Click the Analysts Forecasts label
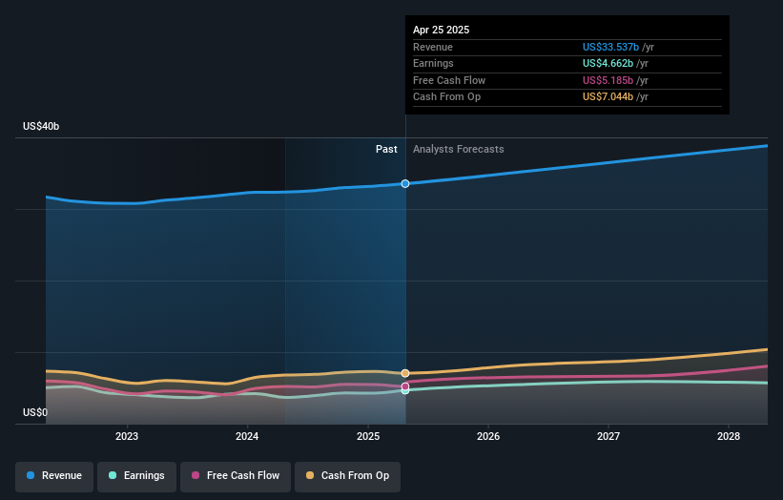The image size is (783, 500). pos(459,150)
